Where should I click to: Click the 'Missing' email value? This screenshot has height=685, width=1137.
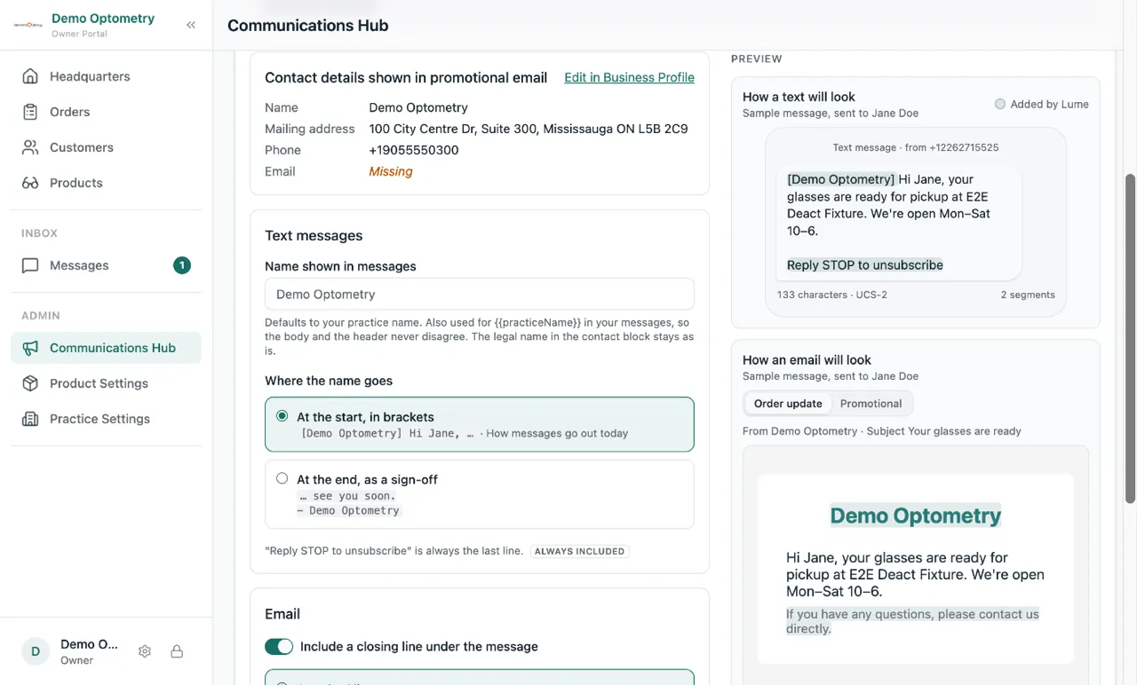[x=391, y=171]
